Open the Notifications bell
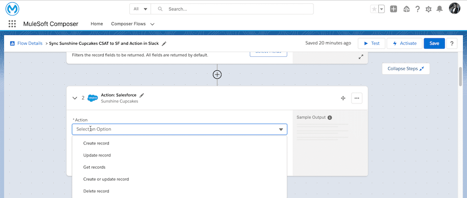This screenshot has height=198, width=467. click(439, 9)
